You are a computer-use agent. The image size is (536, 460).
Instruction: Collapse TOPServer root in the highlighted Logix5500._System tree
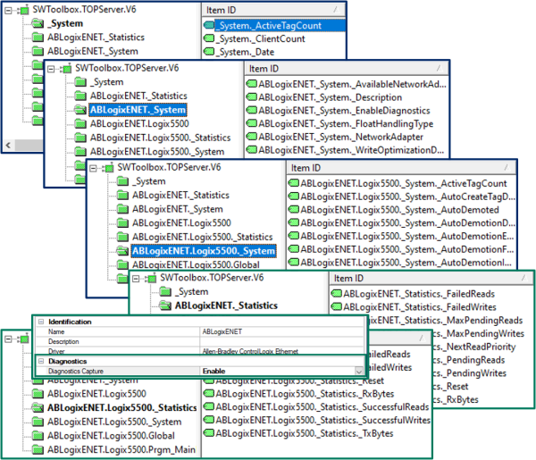[x=93, y=168]
